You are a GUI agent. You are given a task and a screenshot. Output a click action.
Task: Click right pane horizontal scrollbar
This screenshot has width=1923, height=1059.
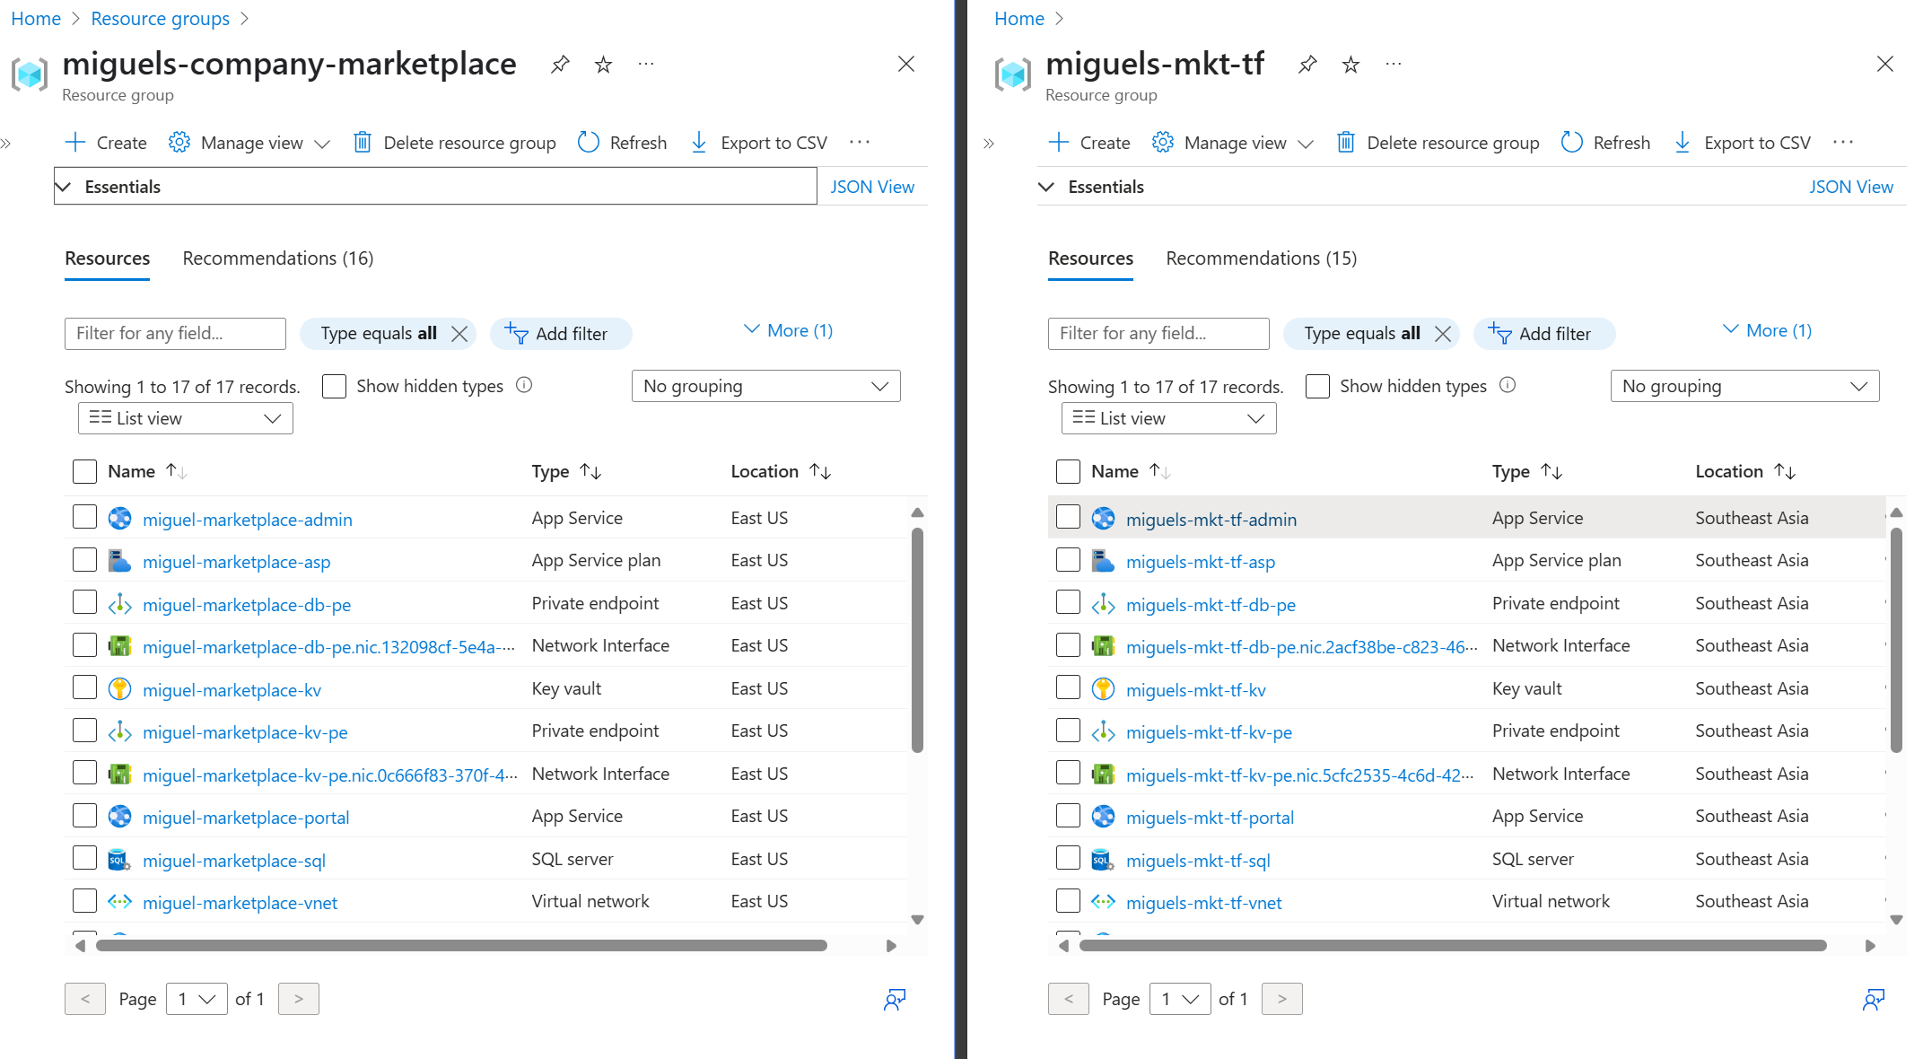click(x=1453, y=945)
